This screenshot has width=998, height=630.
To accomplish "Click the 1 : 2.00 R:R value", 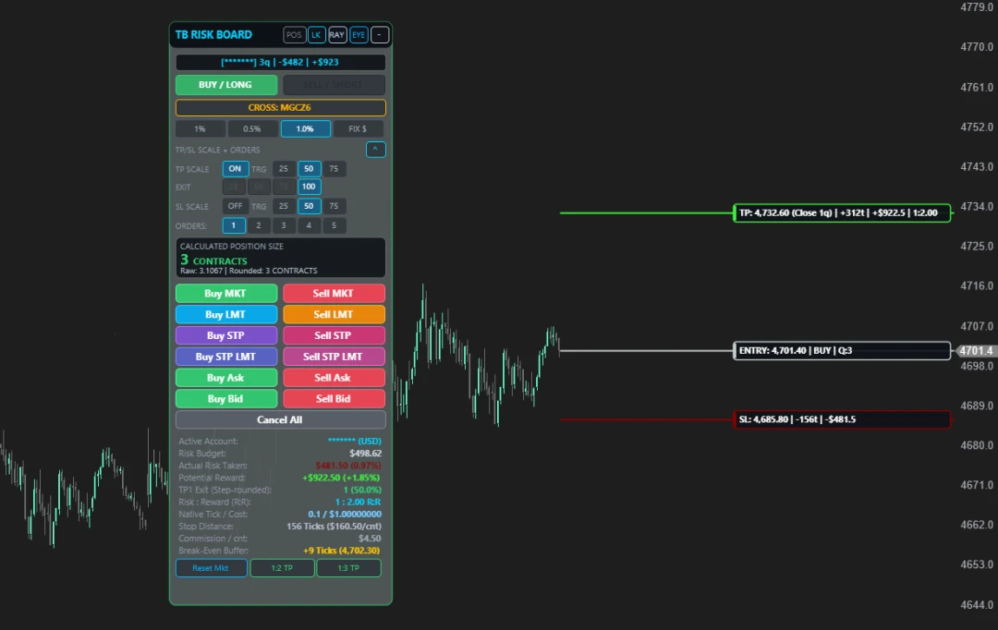I will 358,503.
